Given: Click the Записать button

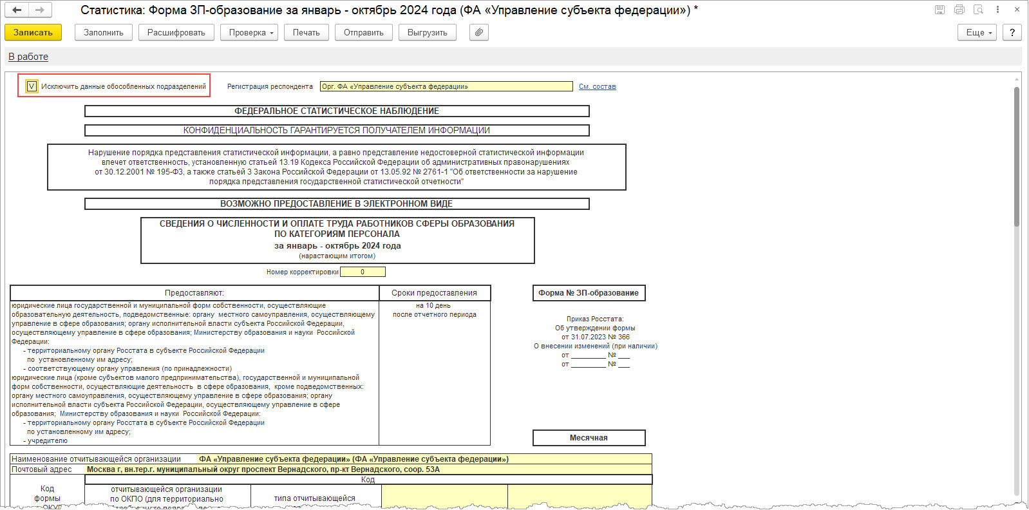Looking at the screenshot, I should pyautogui.click(x=33, y=32).
